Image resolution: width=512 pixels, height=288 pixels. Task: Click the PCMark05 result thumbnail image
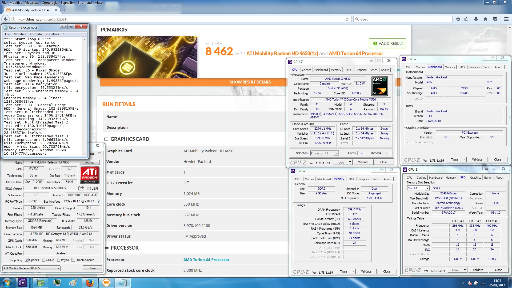point(147,57)
